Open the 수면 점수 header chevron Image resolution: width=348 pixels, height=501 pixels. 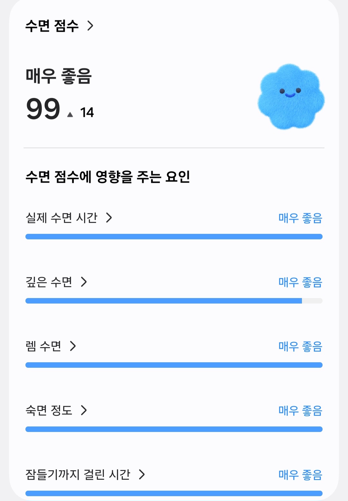tap(90, 25)
